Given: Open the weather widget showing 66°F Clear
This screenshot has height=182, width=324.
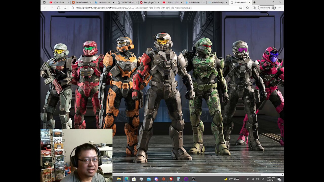Looking at the screenshot, I should (x=231, y=179).
